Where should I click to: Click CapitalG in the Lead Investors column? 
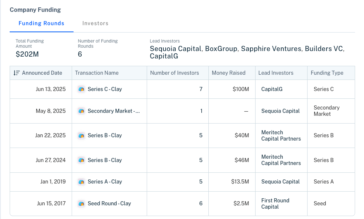pyautogui.click(x=272, y=89)
